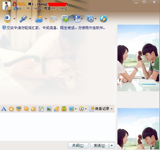
Task: Expand report police icon dropdown arrow
Action: [82, 19]
